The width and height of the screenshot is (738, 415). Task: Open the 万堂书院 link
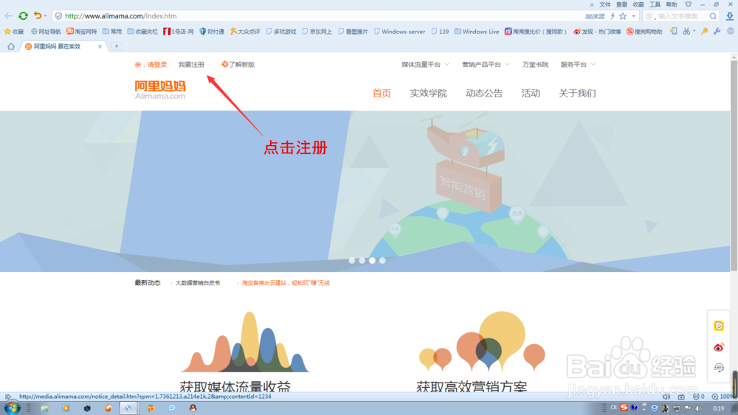coord(535,64)
